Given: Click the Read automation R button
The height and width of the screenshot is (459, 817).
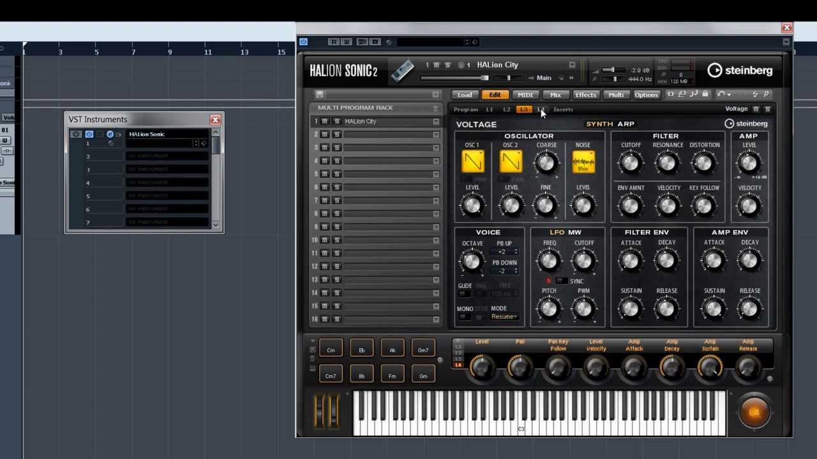Looking at the screenshot, I should (333, 42).
